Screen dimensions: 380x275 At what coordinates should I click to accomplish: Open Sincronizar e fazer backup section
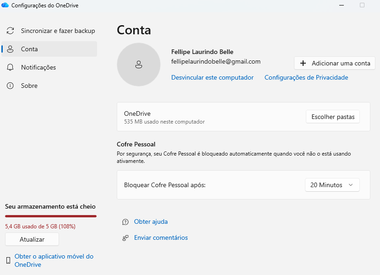[x=49, y=31]
